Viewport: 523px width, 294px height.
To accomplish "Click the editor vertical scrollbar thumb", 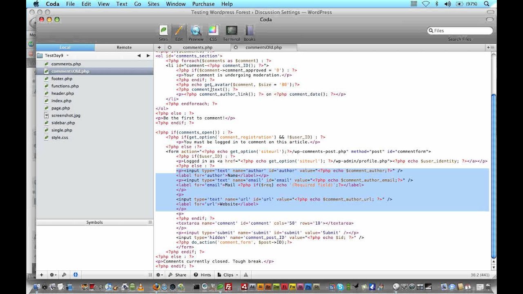I will (x=493, y=176).
